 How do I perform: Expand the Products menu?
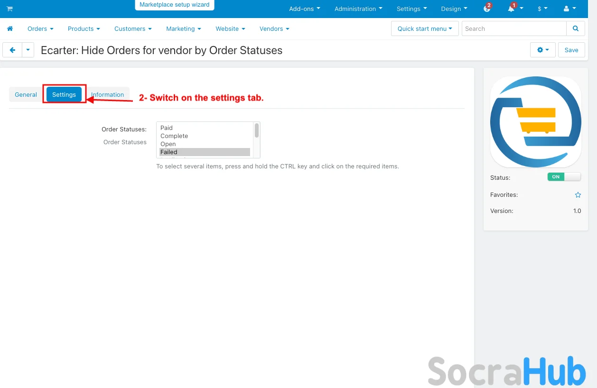click(84, 28)
